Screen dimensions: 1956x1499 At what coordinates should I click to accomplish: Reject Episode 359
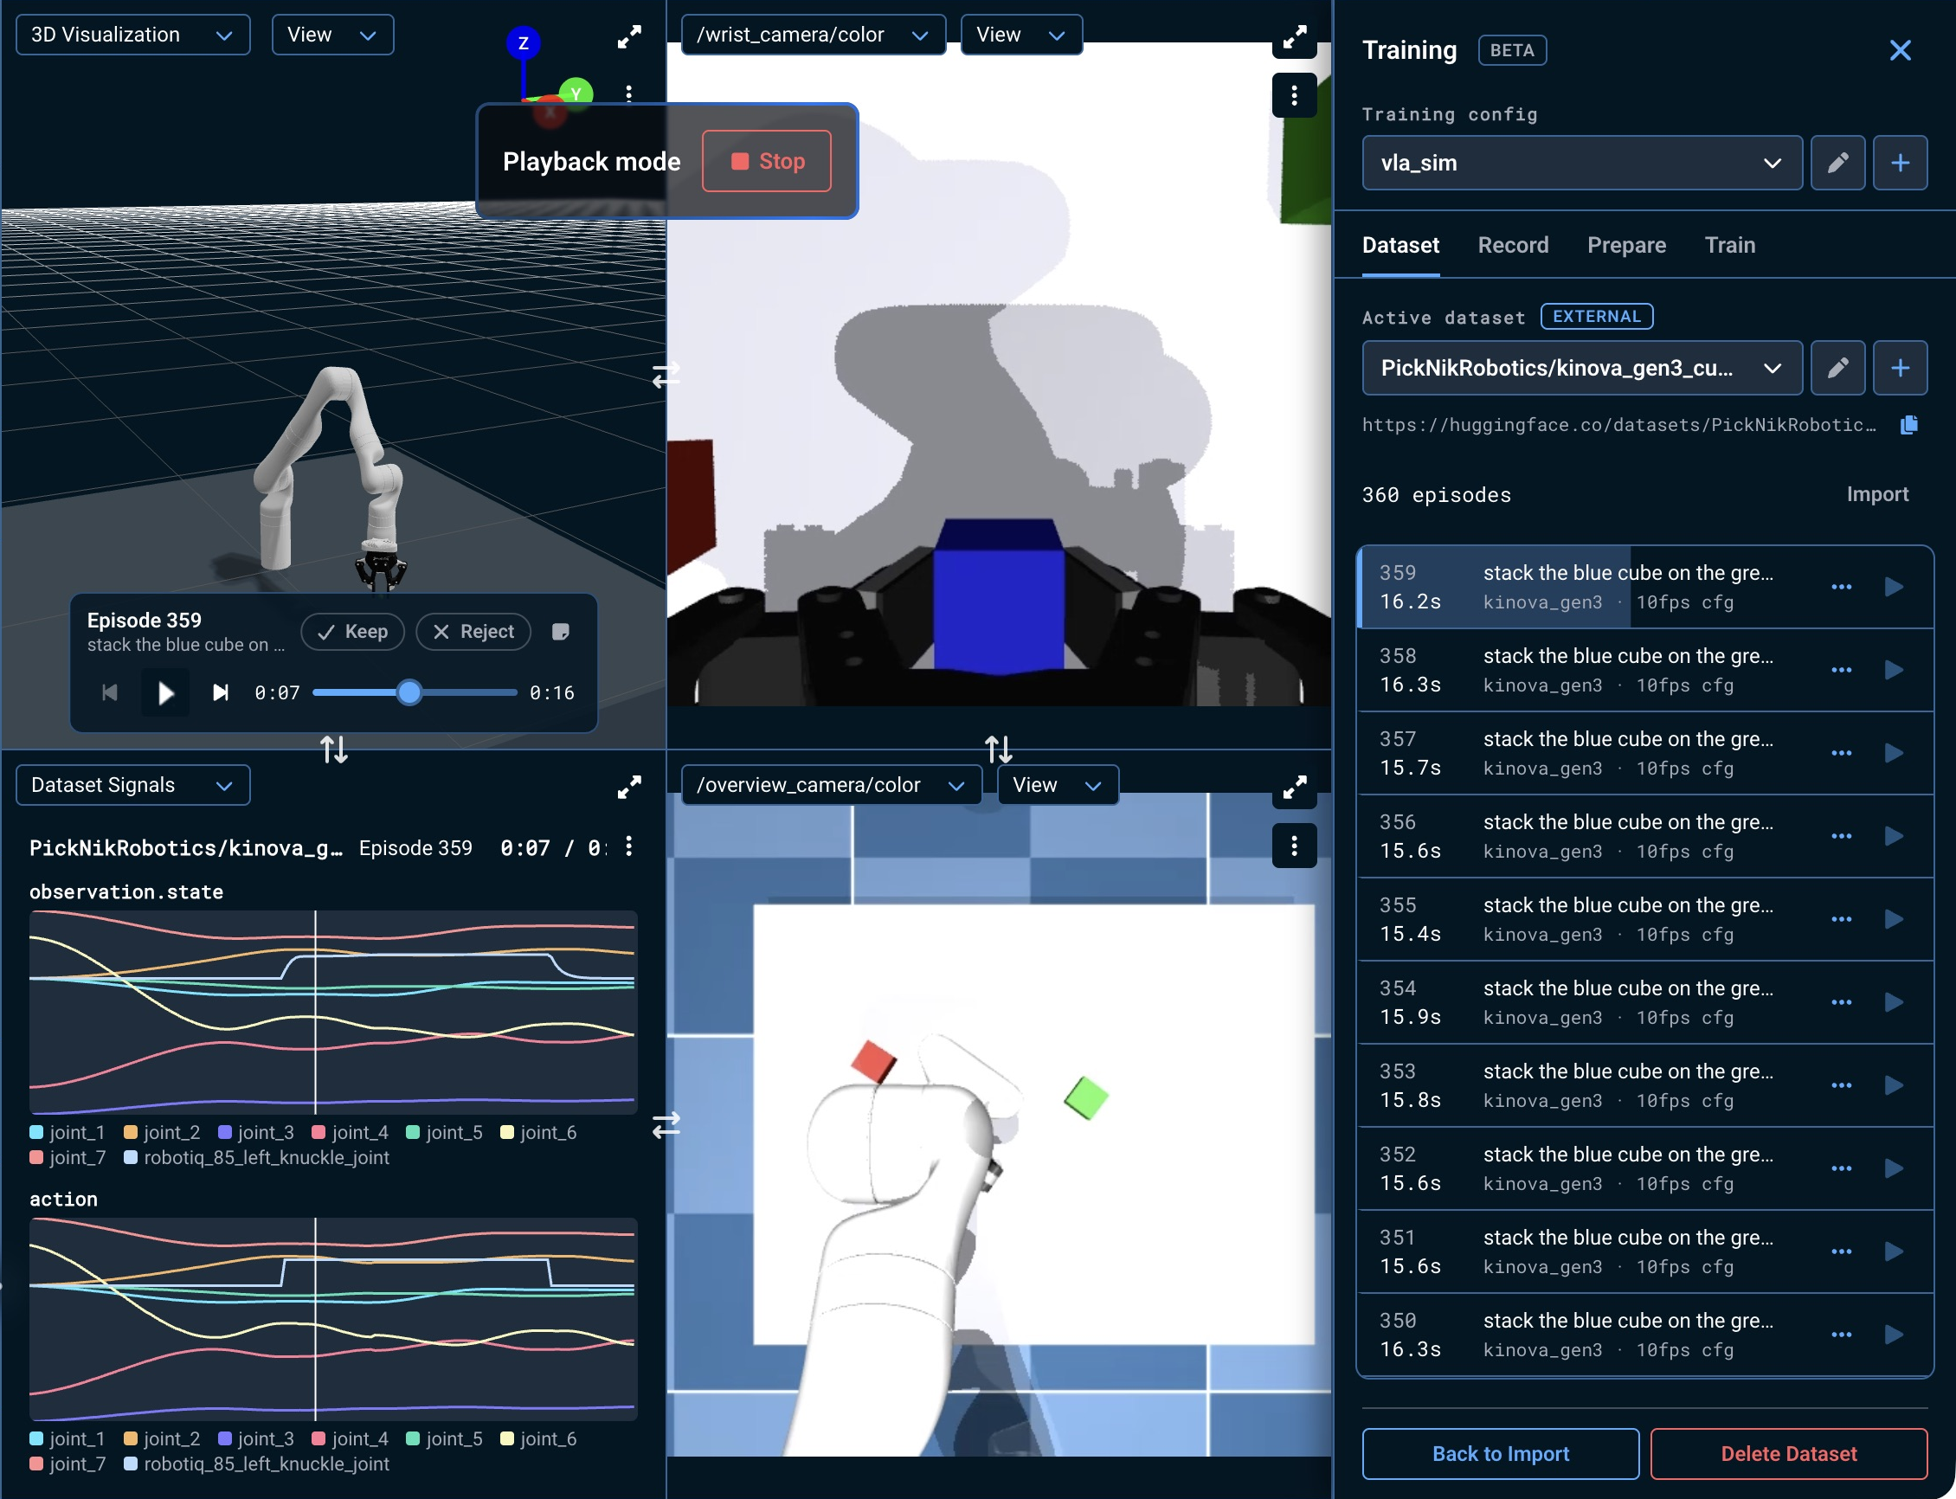tap(473, 632)
